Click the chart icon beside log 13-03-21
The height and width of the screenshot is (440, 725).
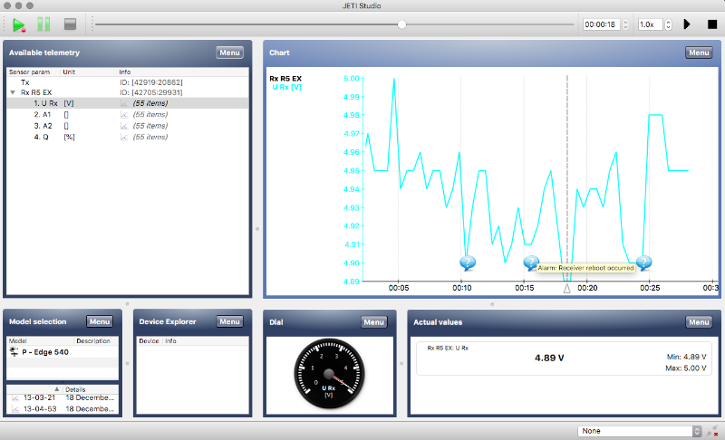click(x=15, y=397)
